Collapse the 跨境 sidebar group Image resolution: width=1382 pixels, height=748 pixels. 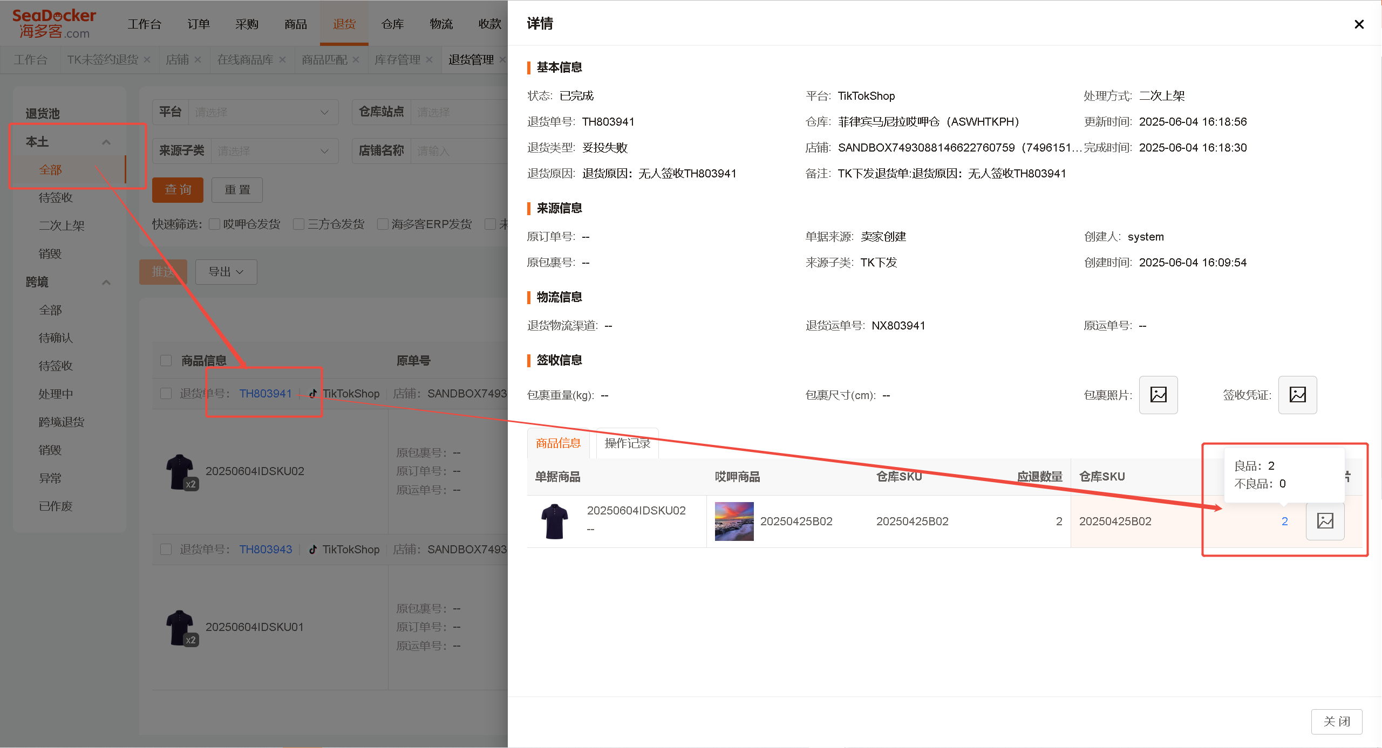[106, 282]
